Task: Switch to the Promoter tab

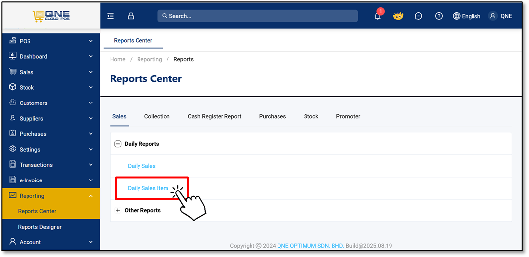Action: pyautogui.click(x=348, y=117)
